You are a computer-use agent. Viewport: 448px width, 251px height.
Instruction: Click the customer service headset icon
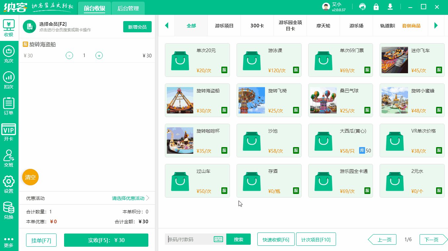click(x=362, y=7)
